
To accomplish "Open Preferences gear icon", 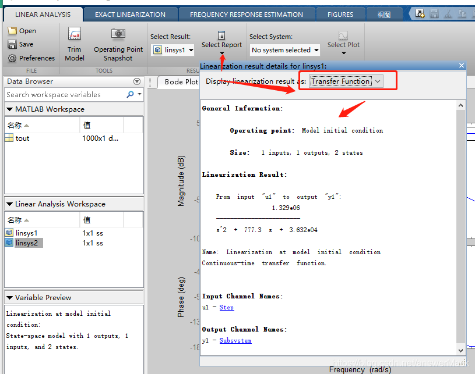I will 12,58.
